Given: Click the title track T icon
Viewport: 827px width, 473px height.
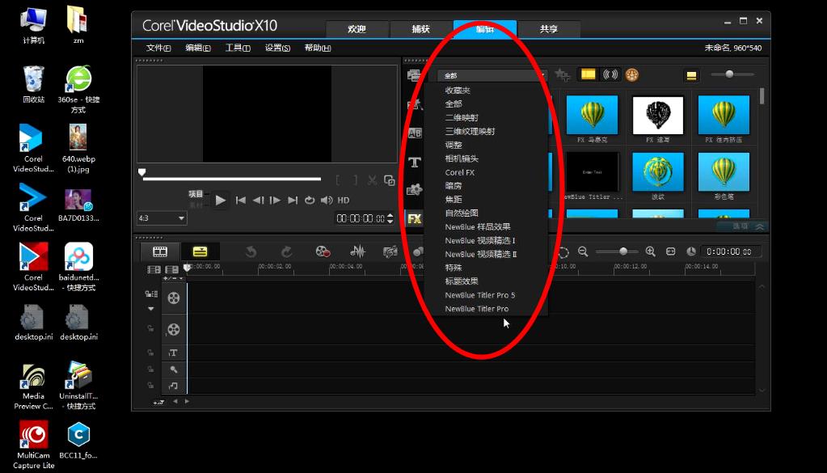Looking at the screenshot, I should 174,353.
